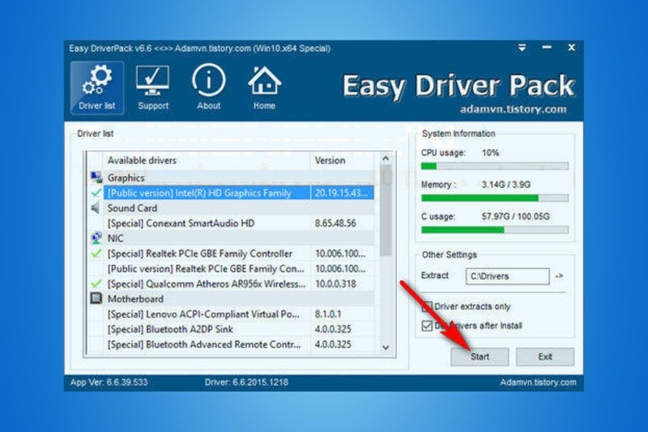648x432 pixels.
Task: Enable Driver extracts only checkbox
Action: click(427, 306)
